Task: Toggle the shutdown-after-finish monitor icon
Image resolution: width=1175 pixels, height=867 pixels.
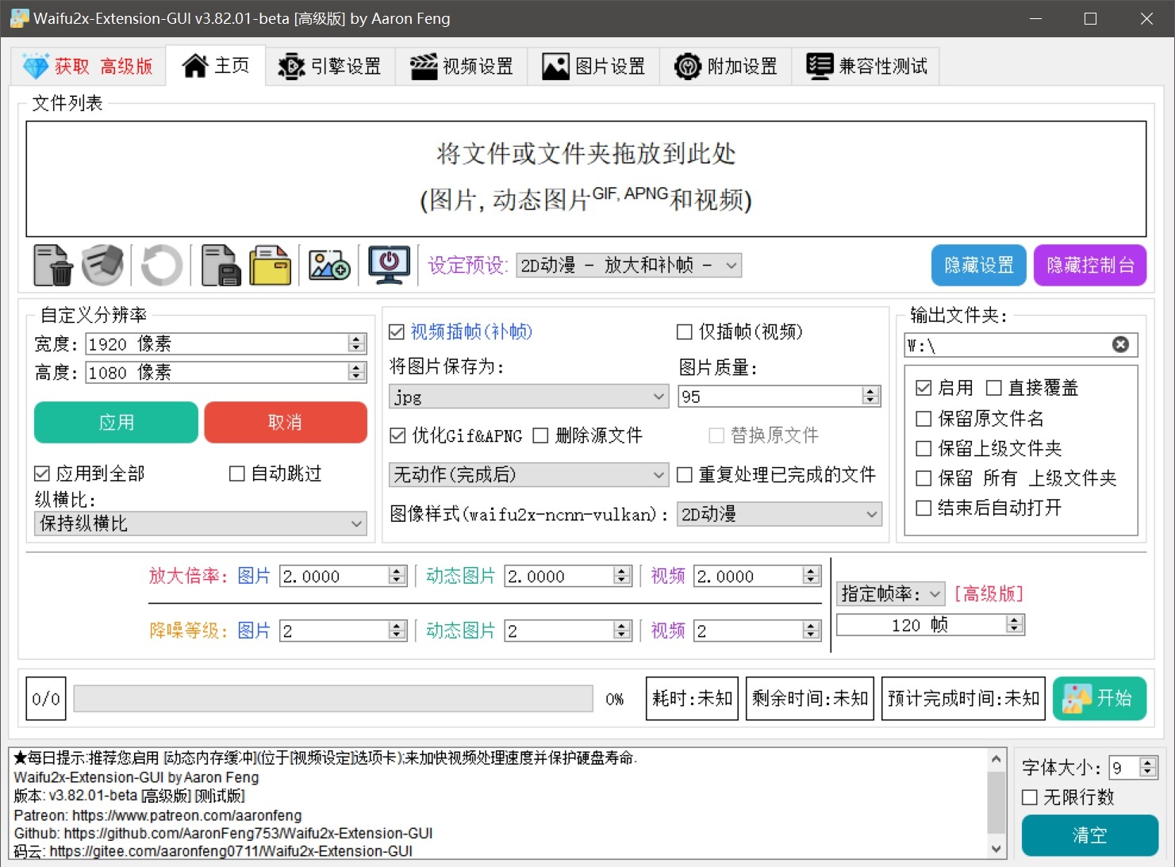Action: [388, 265]
